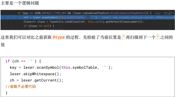Viewport: 175px width, 97px height.
Task: Click the second quote-mark badge before 之间的
Action: 158,37
